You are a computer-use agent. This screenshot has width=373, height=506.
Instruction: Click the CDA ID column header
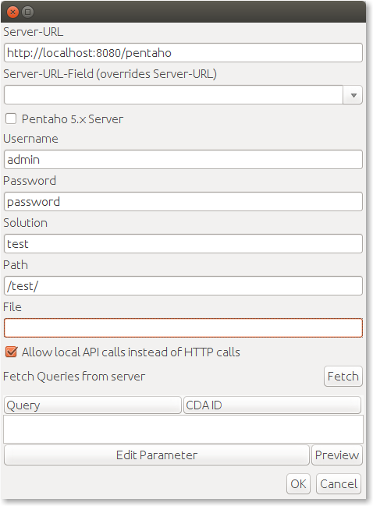pyautogui.click(x=272, y=405)
